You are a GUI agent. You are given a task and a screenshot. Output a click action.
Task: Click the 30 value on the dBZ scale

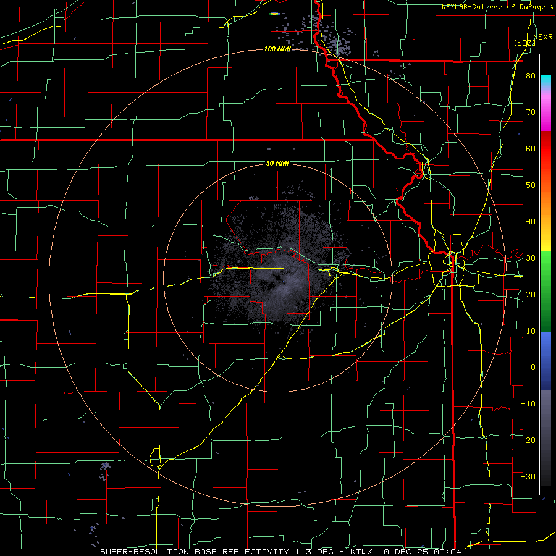click(x=531, y=258)
